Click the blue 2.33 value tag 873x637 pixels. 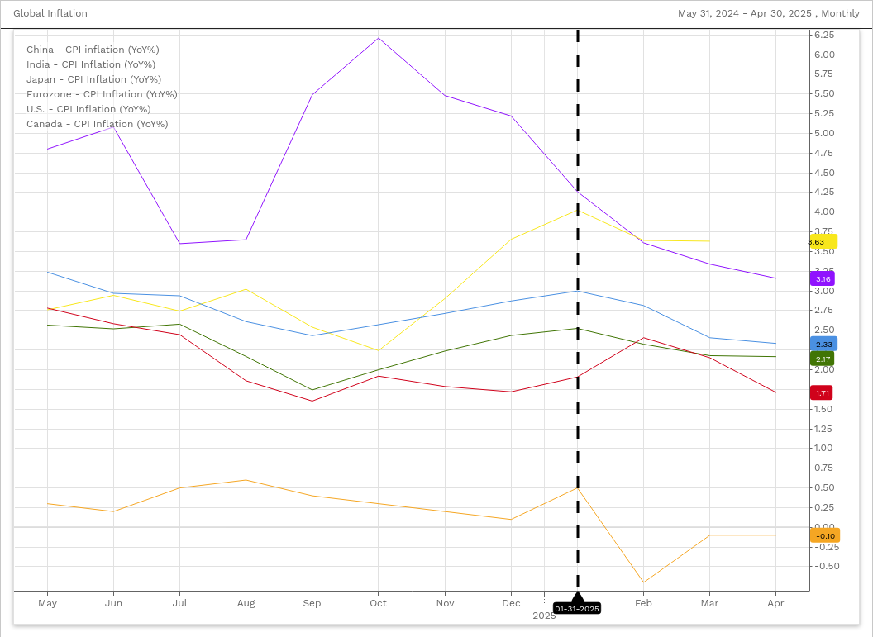tap(823, 344)
